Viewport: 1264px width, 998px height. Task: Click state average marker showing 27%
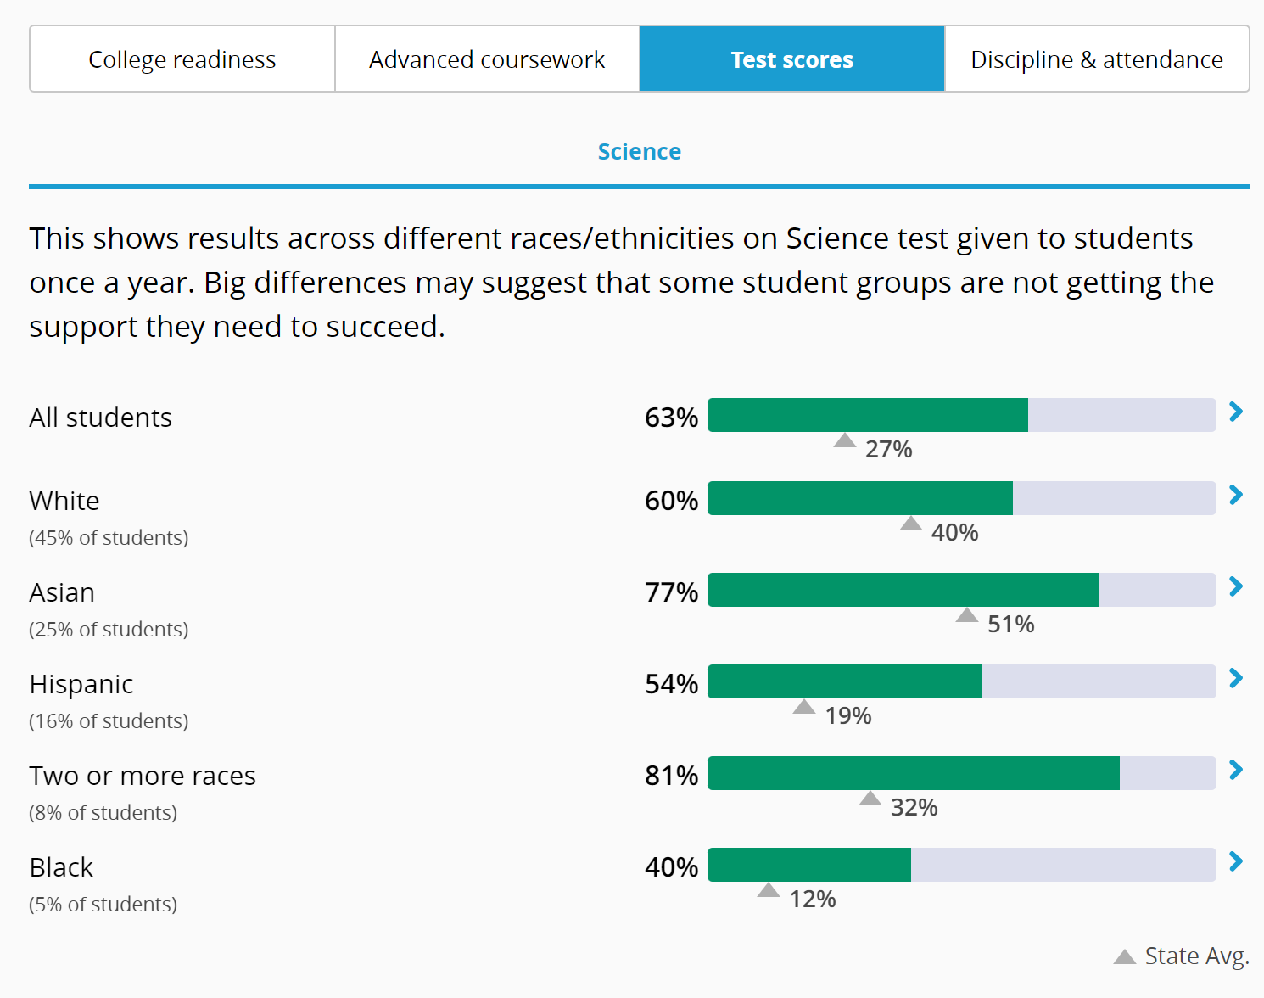click(x=845, y=440)
